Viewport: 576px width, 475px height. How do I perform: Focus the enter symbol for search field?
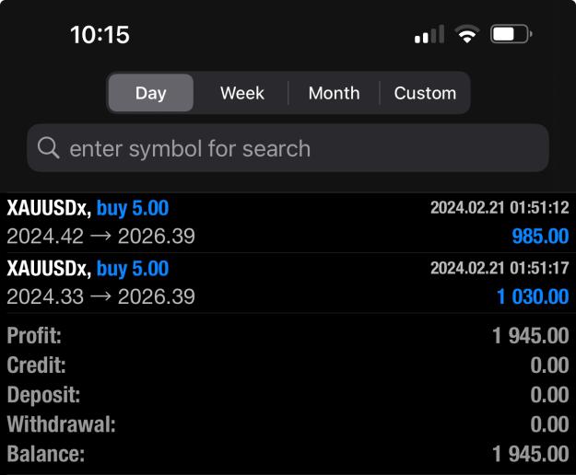pos(288,148)
